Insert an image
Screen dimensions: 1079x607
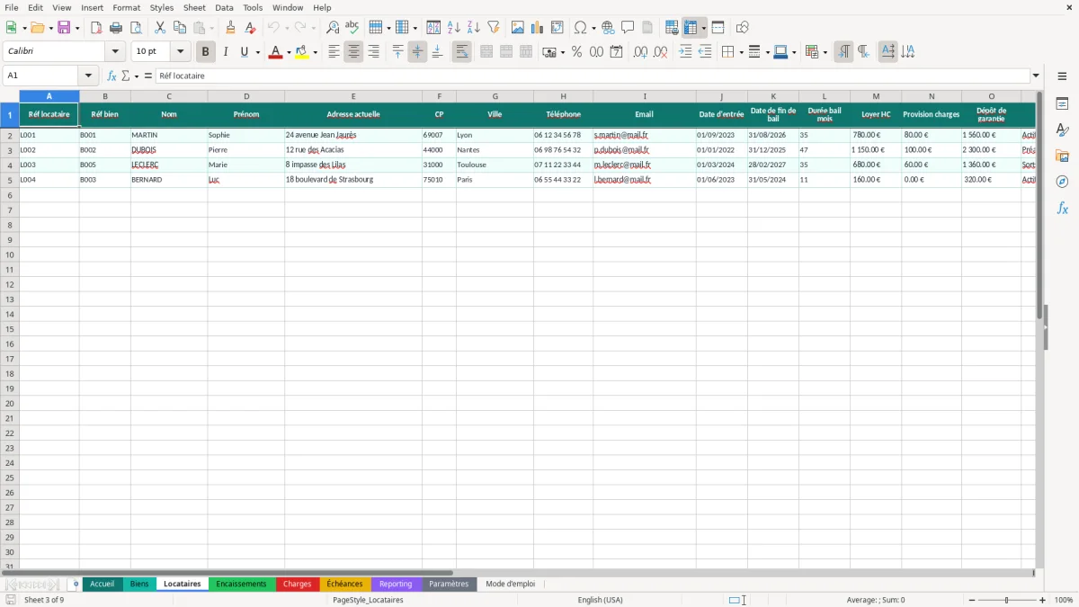click(518, 28)
